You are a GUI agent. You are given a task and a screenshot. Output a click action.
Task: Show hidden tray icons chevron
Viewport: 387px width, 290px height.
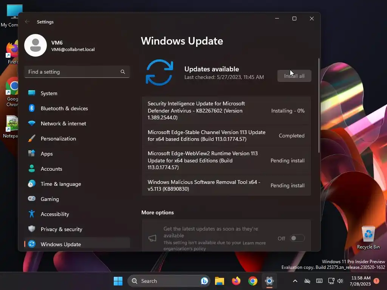click(295, 281)
